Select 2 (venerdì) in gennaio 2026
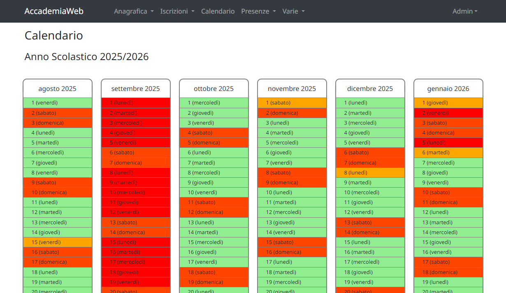Image resolution: width=506 pixels, height=293 pixels. (448, 113)
